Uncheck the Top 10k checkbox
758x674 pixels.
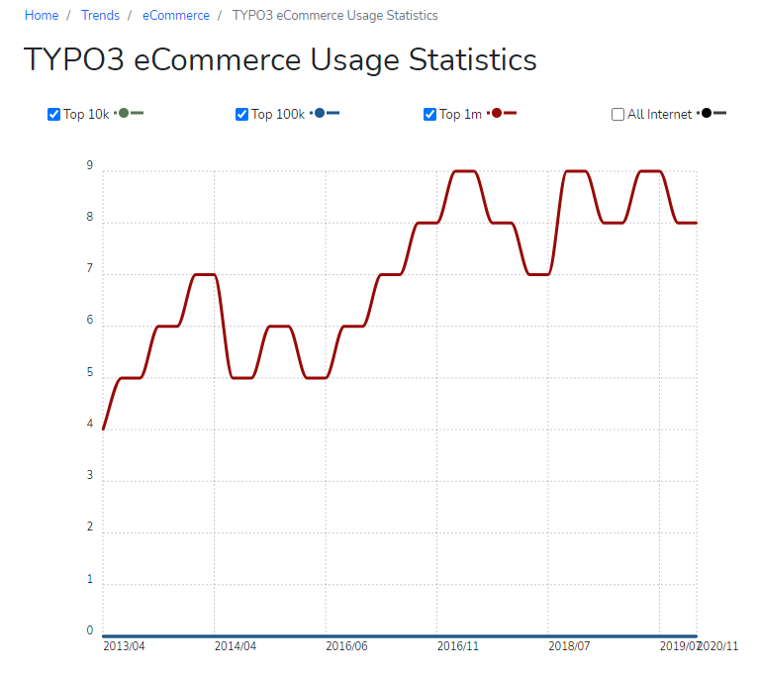(x=53, y=114)
